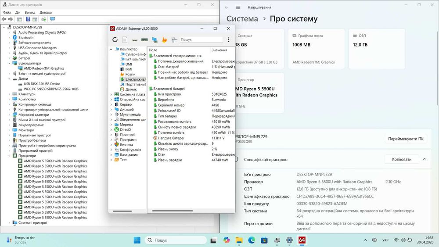Select DESKTOP-MNPL729 root in Device Manager tree
This screenshot has height=247, width=439.
tap(27, 27)
